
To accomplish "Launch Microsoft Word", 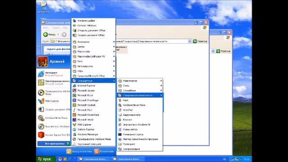I will [93, 120].
